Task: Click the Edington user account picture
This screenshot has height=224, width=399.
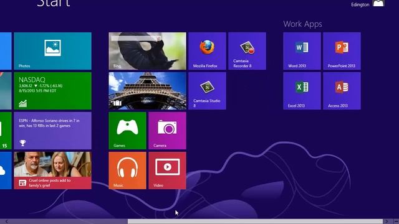Action: [x=378, y=3]
